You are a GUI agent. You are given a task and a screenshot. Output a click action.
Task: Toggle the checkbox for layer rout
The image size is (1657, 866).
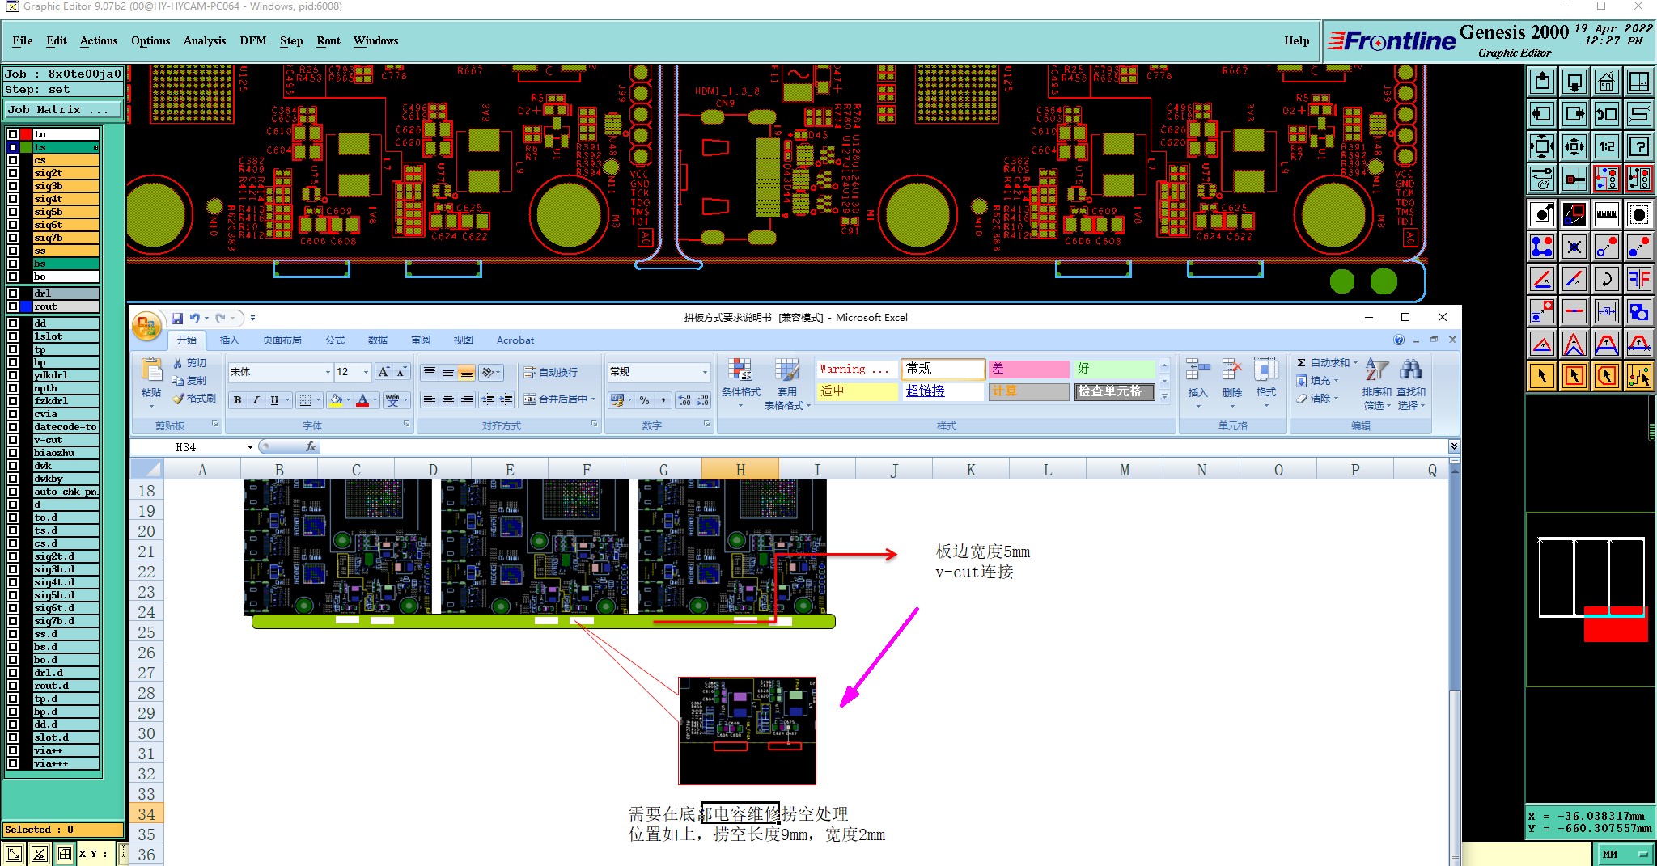[13, 306]
